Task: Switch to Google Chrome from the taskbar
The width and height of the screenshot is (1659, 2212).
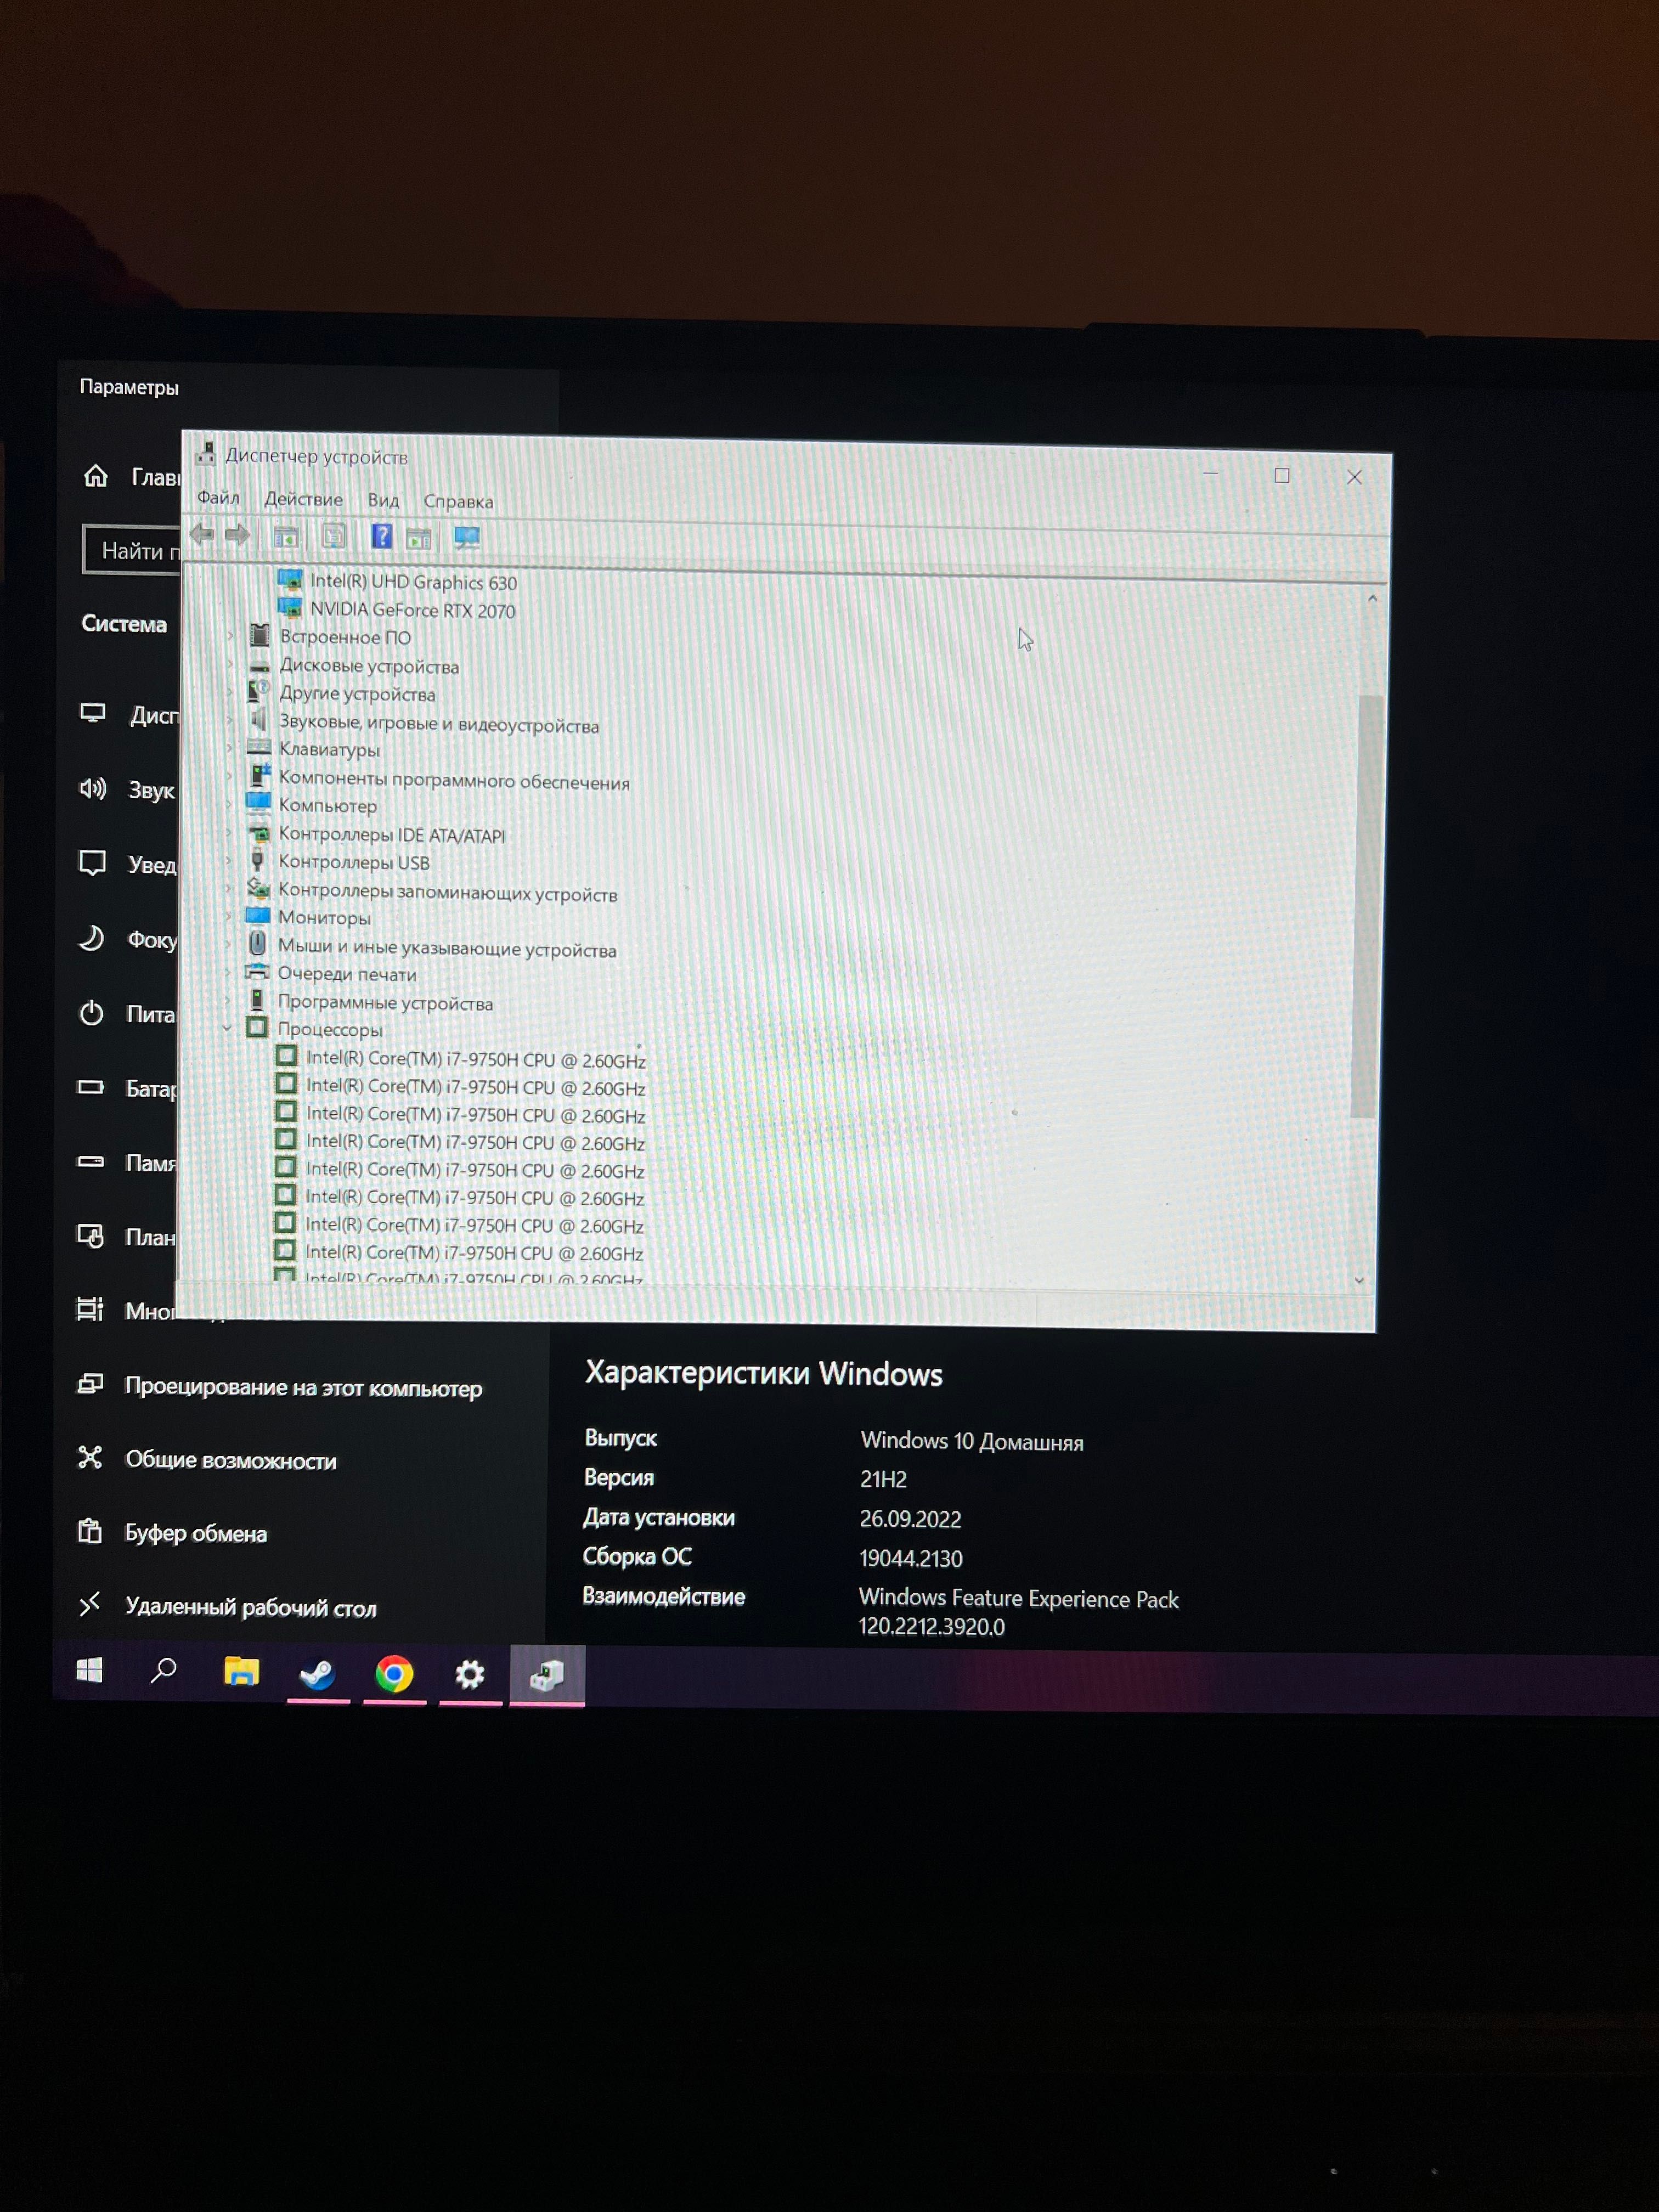Action: click(x=394, y=1674)
